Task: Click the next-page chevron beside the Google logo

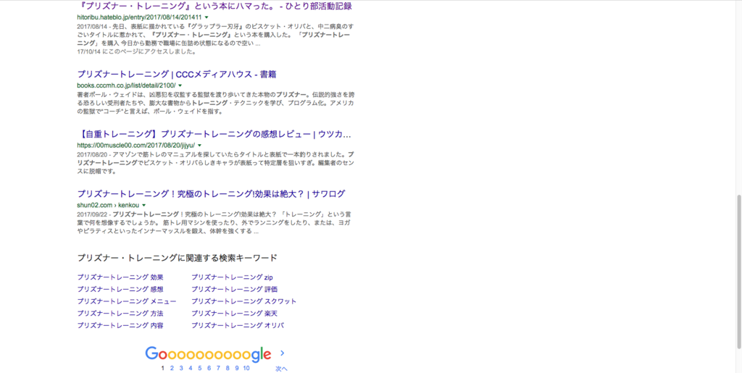Action: coord(283,353)
